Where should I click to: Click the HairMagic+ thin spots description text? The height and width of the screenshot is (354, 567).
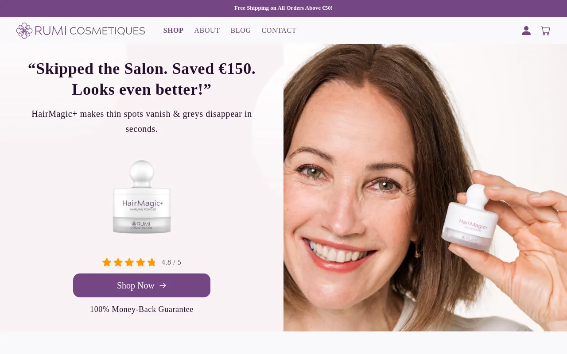point(142,121)
